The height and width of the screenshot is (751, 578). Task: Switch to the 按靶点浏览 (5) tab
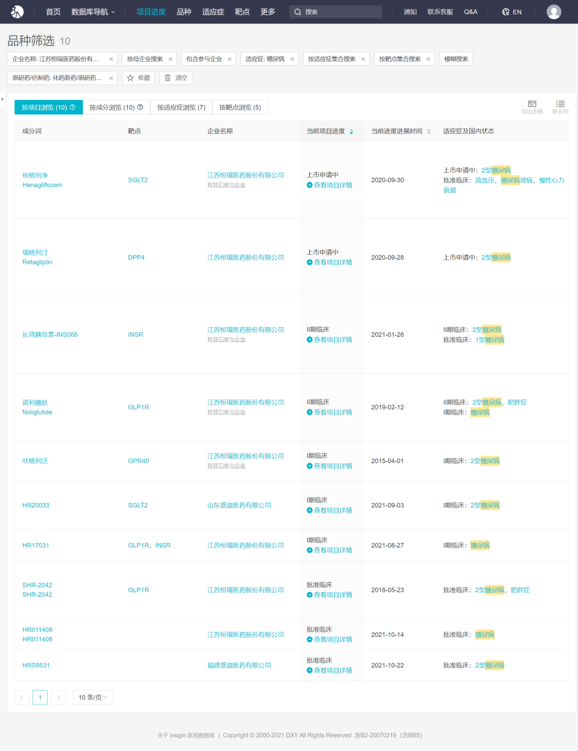240,107
